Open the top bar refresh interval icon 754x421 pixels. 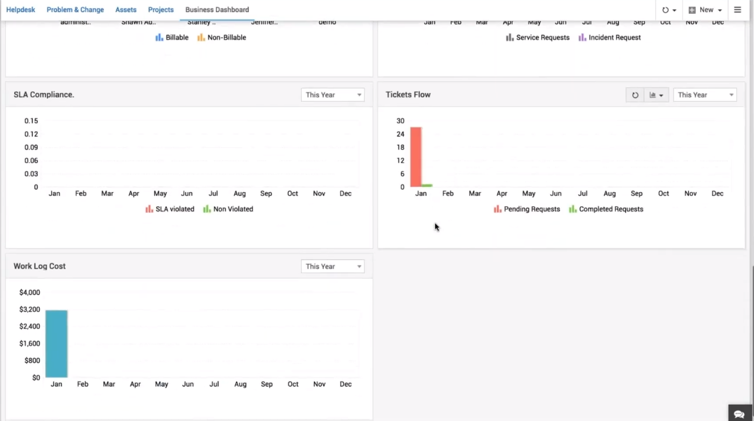[669, 10]
